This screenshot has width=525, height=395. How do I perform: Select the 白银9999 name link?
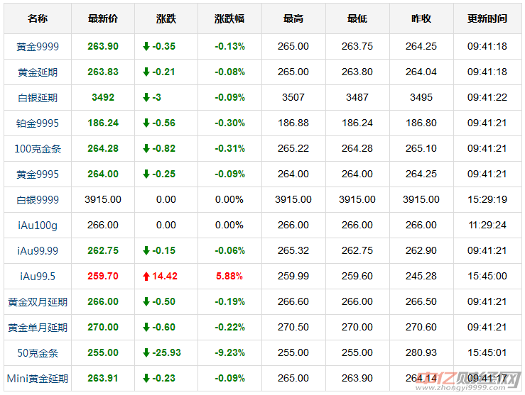click(38, 200)
